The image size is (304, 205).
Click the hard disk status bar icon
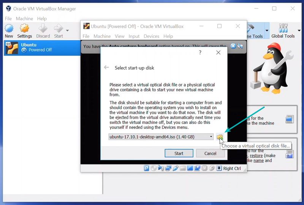coord(146,168)
